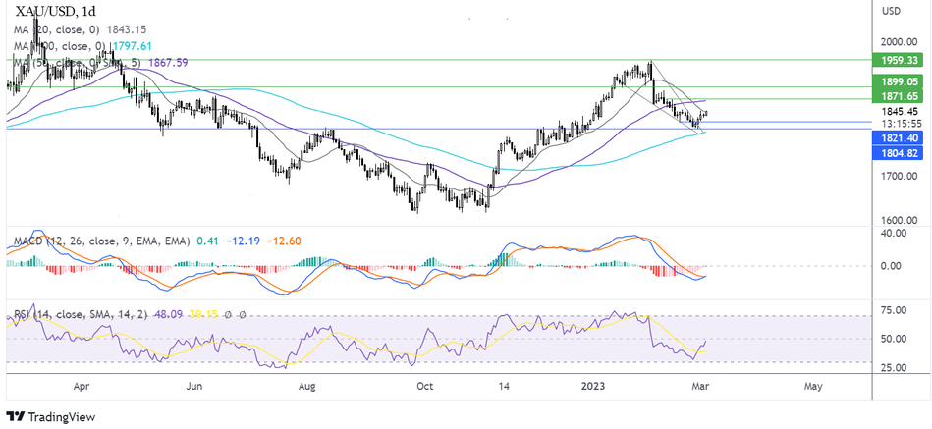This screenshot has width=932, height=429.
Task: Click the MACD 0.00 zero-line scale label
Action: pos(893,266)
